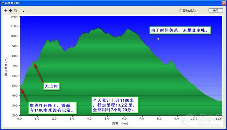Click the 显示航迹点(S) label text
The height and width of the screenshot is (130, 227).
point(190,11)
